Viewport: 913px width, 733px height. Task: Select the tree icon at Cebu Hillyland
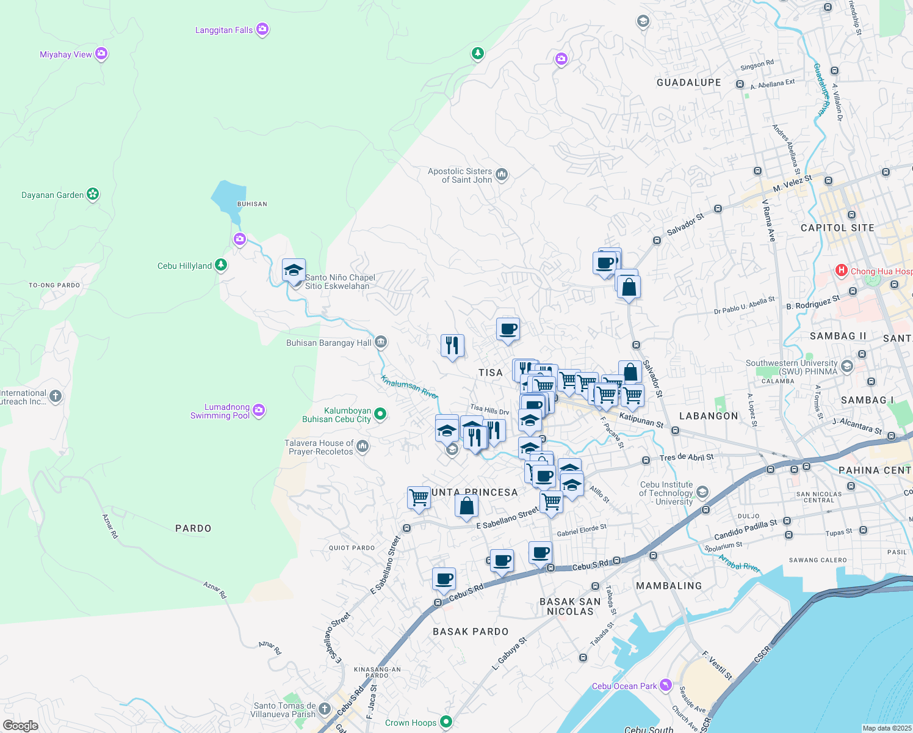coord(220,264)
